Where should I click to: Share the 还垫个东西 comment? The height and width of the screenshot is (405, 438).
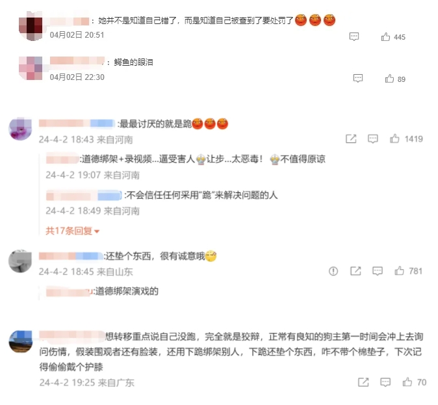click(x=355, y=271)
